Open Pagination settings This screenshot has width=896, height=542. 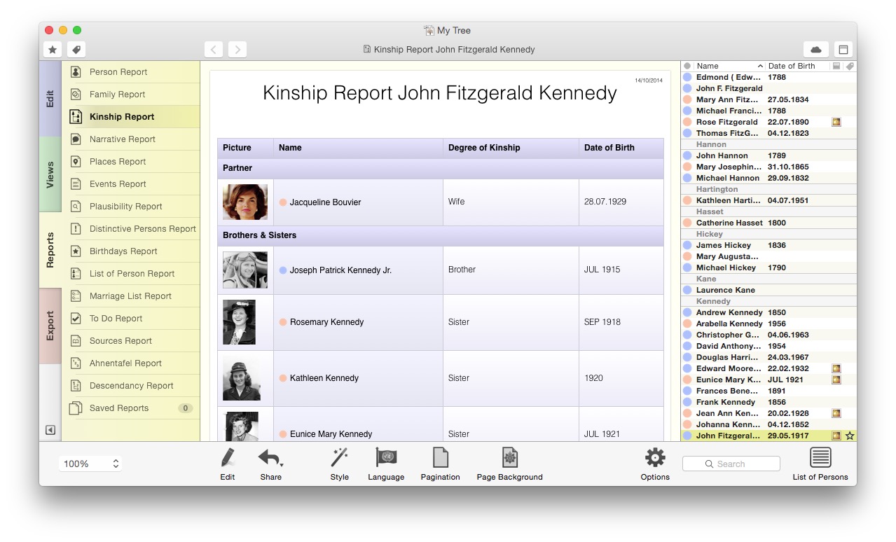coord(440,464)
